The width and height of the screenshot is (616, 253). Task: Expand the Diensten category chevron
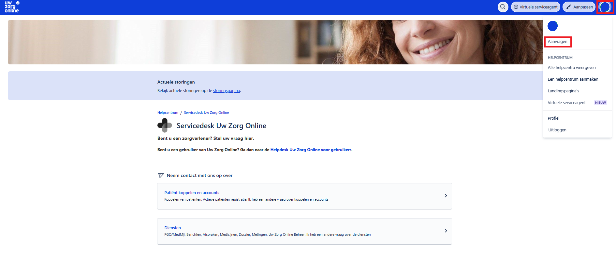coord(446,231)
